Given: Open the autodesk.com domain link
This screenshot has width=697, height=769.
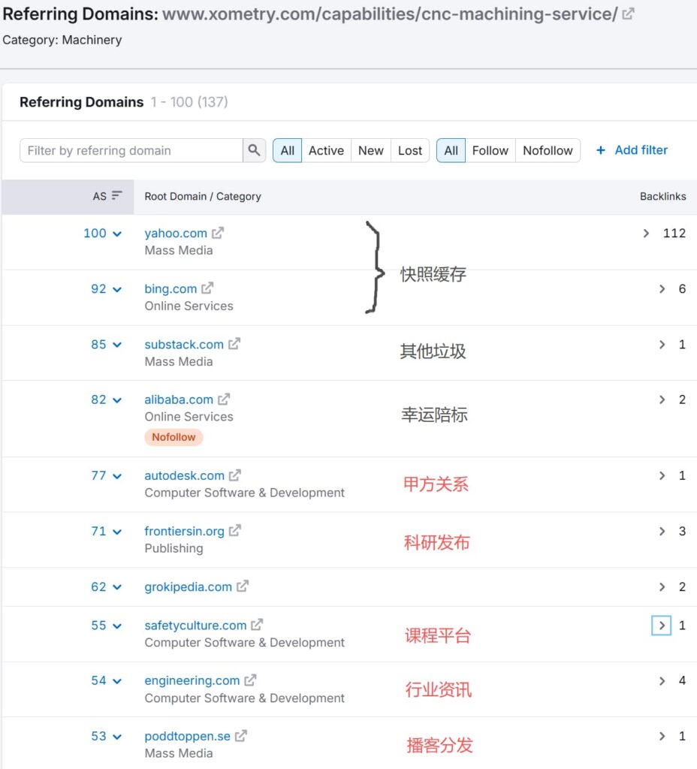Looking at the screenshot, I should pos(185,475).
